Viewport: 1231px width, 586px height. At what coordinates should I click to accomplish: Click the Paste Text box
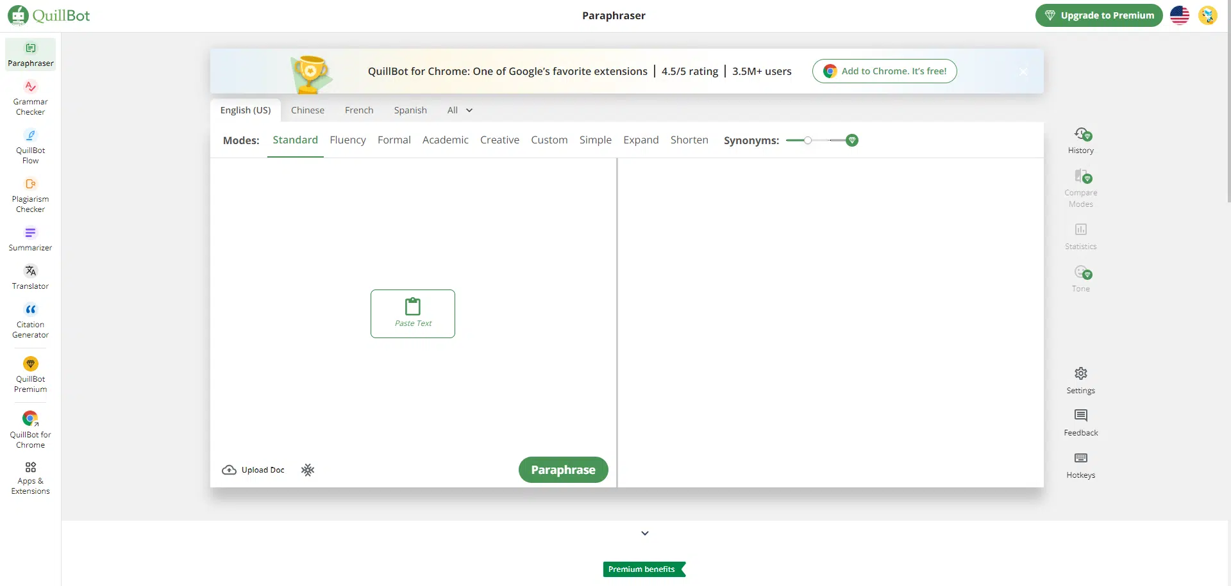(413, 314)
